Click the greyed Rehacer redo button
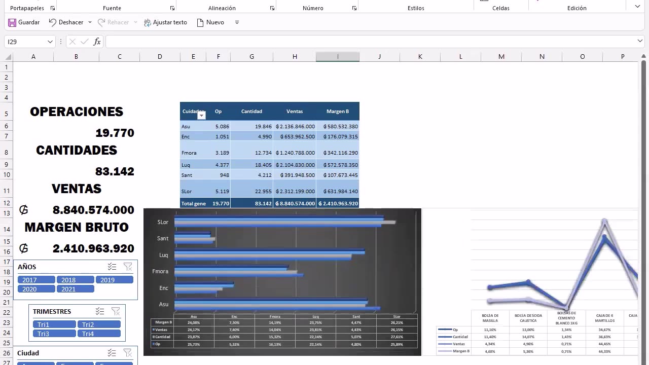The width and height of the screenshot is (649, 365). (x=114, y=22)
